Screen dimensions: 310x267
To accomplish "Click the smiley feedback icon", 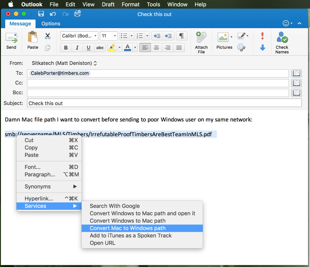I will [x=286, y=23].
